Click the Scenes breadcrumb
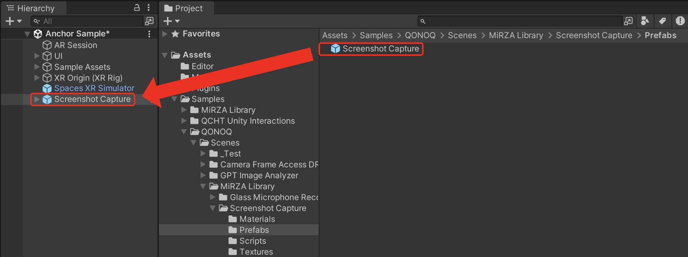 point(462,35)
